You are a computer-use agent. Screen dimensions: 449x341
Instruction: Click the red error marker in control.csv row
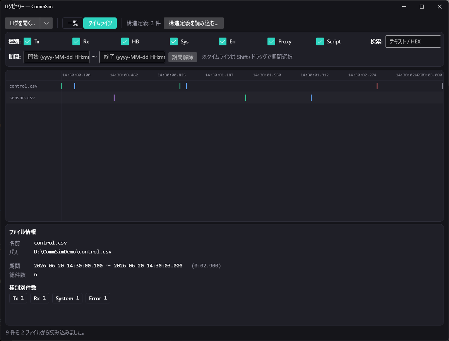377,86
